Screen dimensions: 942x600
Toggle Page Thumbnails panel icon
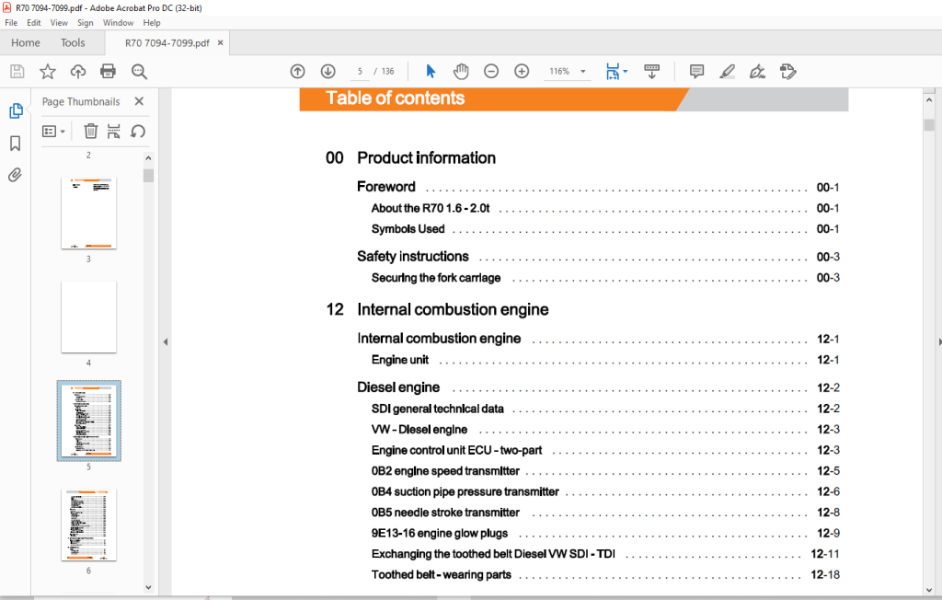coord(16,110)
